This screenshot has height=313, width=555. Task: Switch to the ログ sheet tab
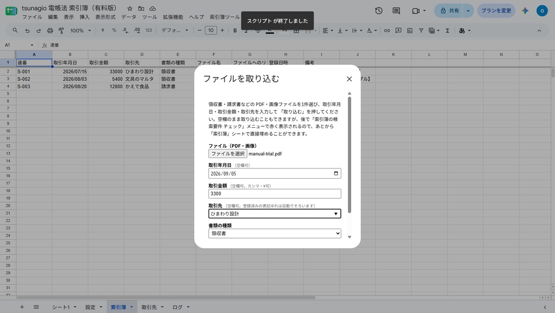(x=177, y=307)
